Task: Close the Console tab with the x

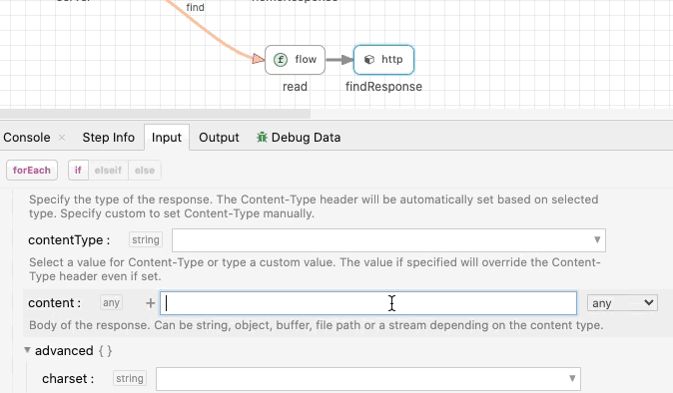Action: tap(62, 137)
